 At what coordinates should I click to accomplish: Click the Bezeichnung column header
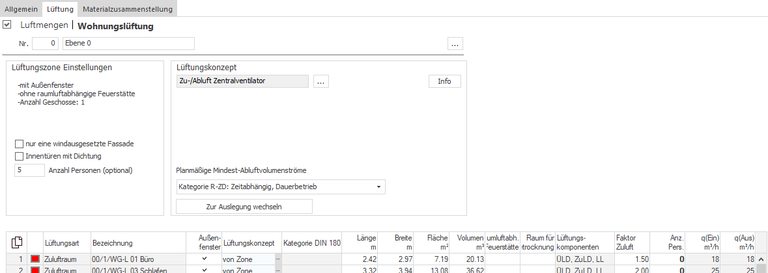coord(138,242)
